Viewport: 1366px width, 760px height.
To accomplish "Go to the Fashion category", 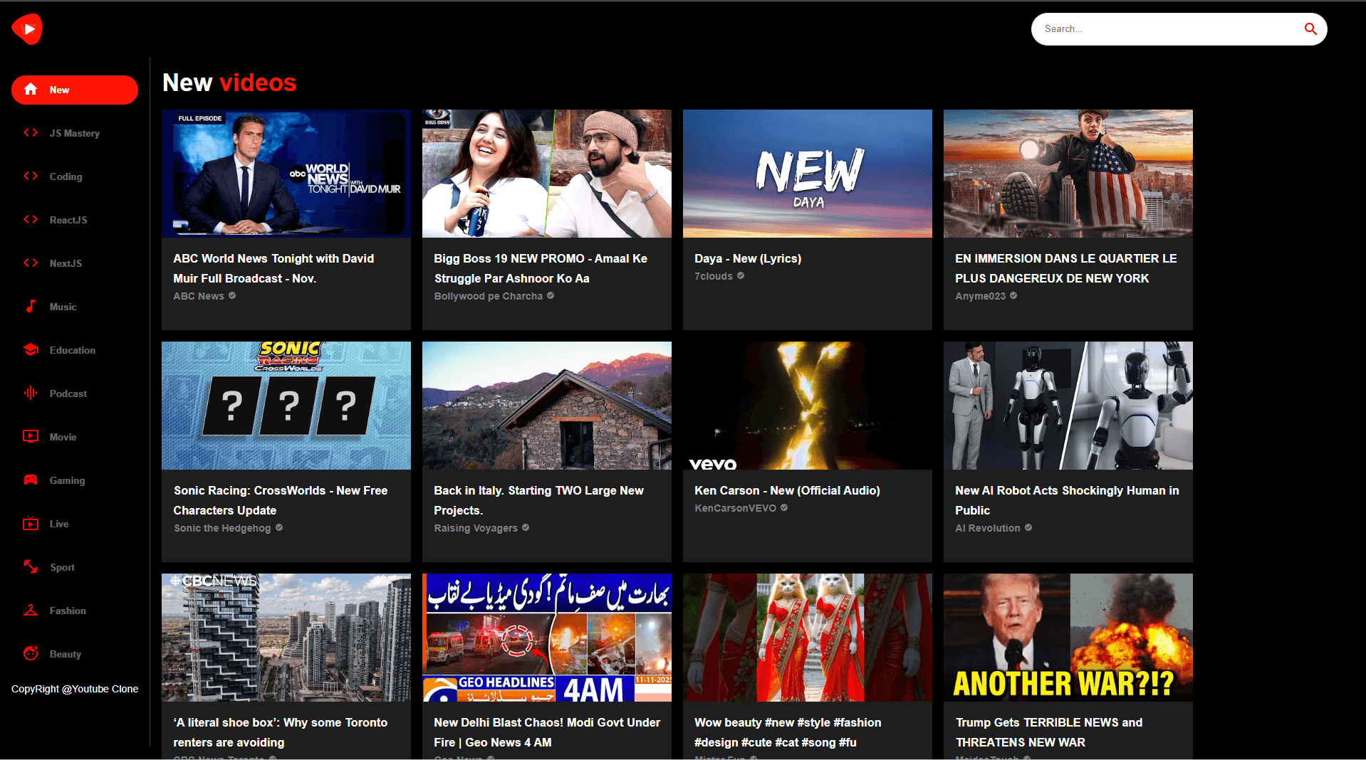I will click(x=75, y=611).
